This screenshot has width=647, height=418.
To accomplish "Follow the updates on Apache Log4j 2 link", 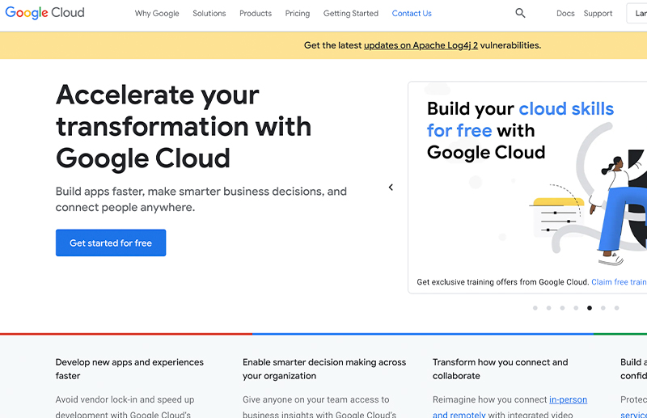I will coord(421,45).
